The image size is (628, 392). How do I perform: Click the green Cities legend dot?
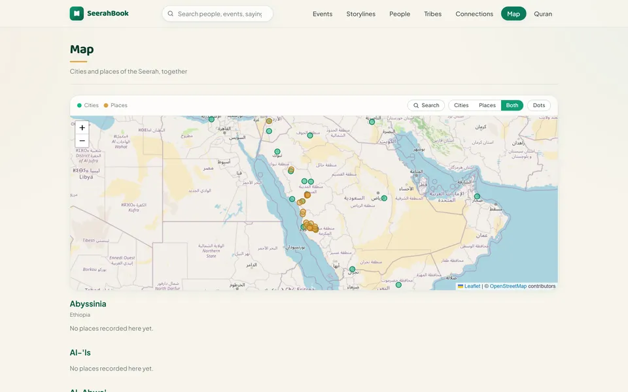[79, 105]
